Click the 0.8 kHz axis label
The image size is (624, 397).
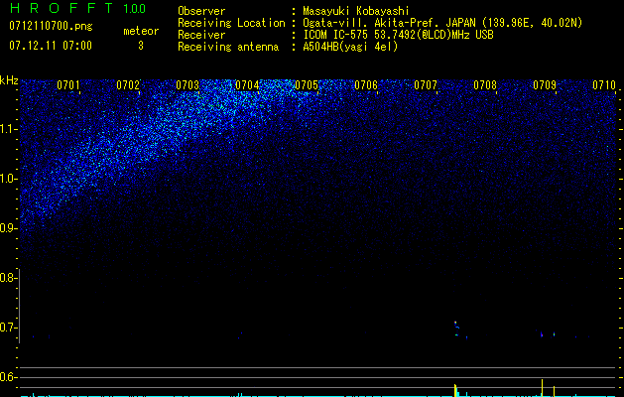click(8, 278)
